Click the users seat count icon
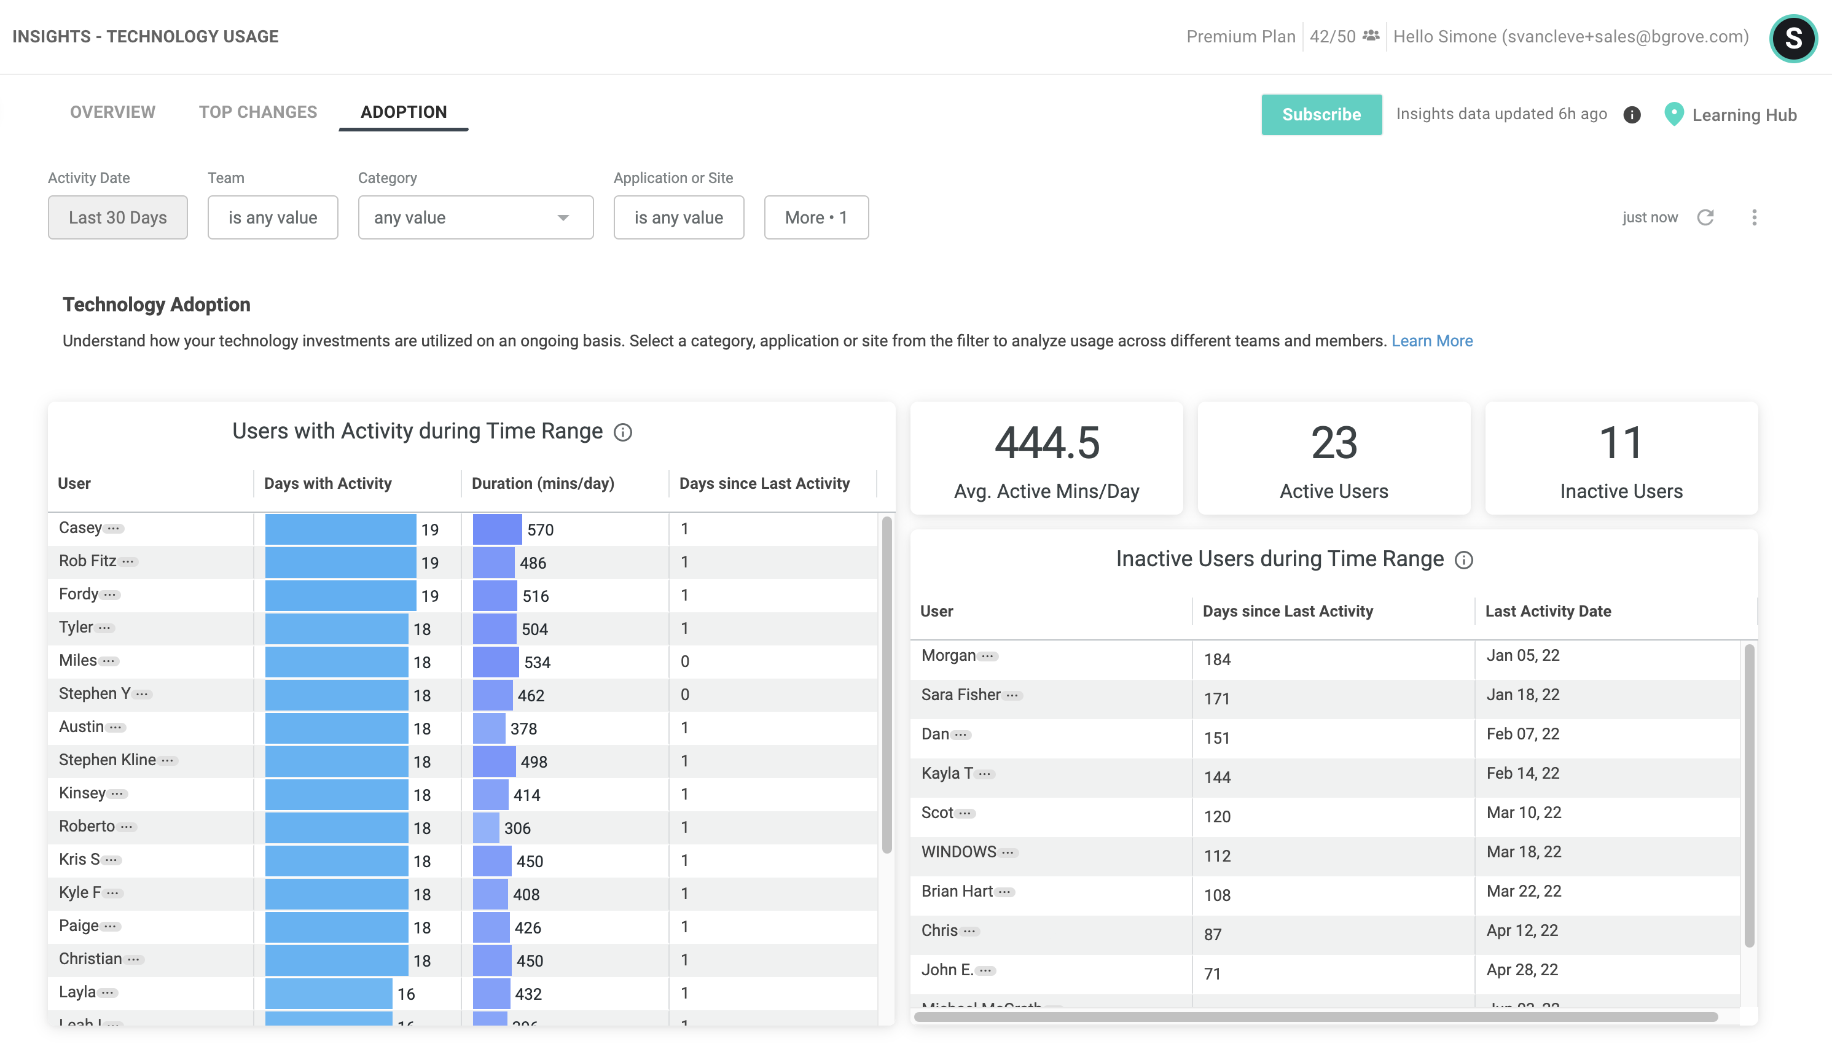 (1370, 36)
